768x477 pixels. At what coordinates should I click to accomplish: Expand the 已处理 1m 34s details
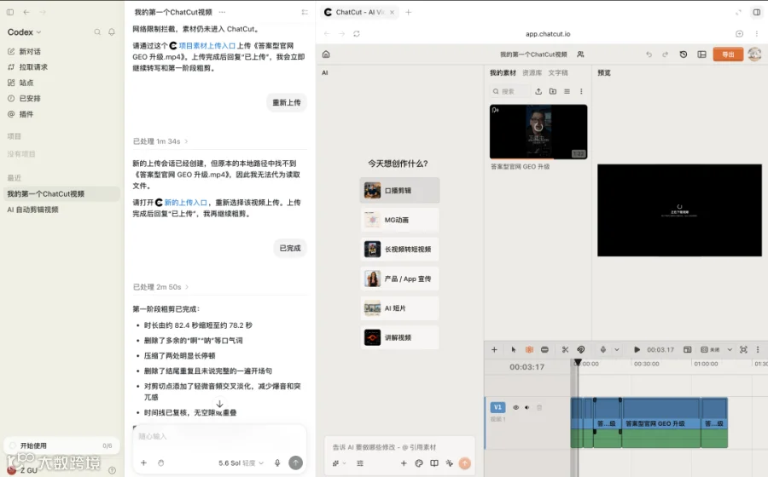(x=160, y=141)
